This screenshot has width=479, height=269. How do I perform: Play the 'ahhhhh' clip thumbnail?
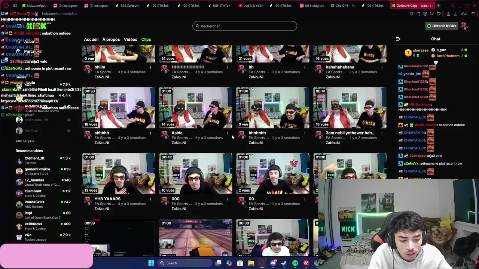[x=119, y=108]
